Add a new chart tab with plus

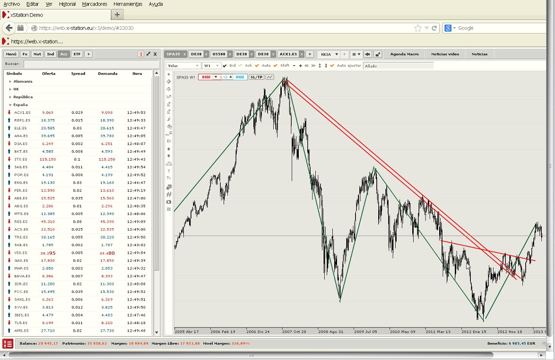(310, 54)
